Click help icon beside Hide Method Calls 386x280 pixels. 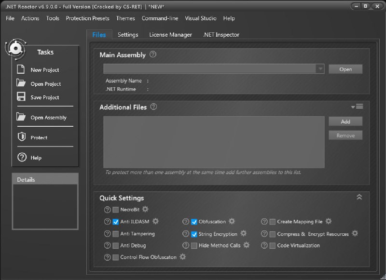186,245
